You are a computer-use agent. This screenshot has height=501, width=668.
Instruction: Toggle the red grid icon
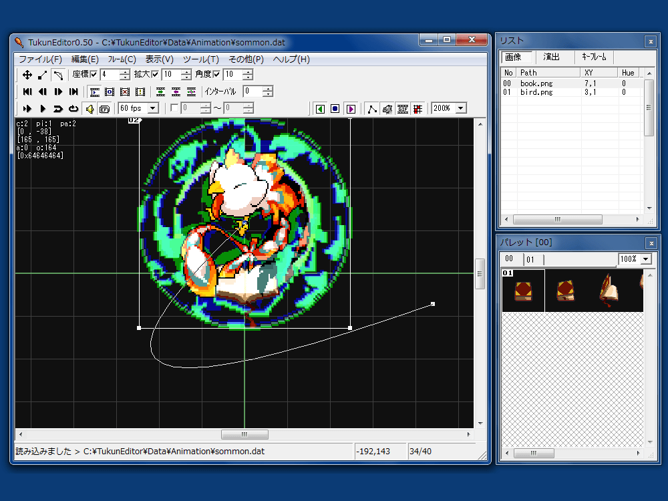point(418,109)
